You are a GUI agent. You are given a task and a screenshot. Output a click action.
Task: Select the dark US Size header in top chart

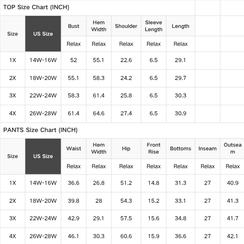(43, 34)
